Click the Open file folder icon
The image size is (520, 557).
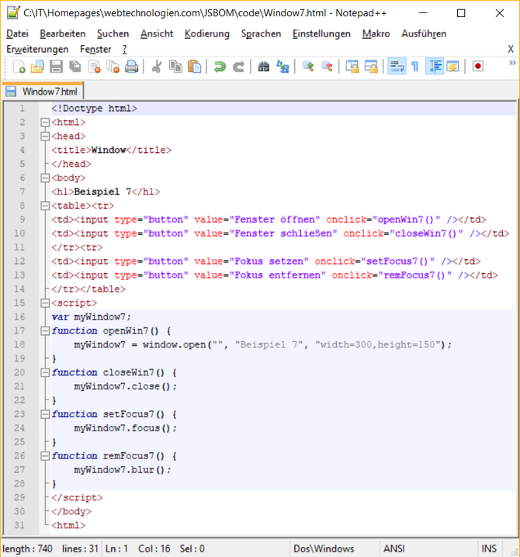37,67
